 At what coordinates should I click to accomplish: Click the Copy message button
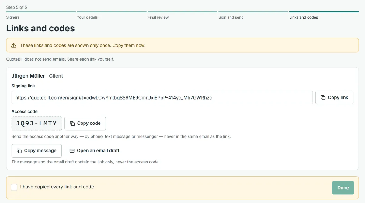click(36, 151)
